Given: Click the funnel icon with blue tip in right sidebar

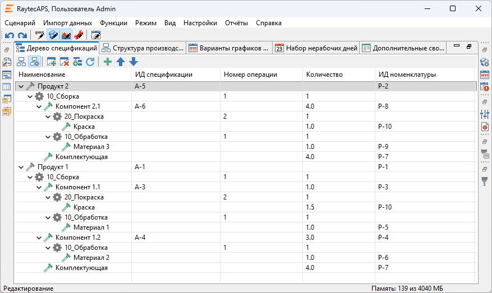Looking at the screenshot, I should pos(485,181).
